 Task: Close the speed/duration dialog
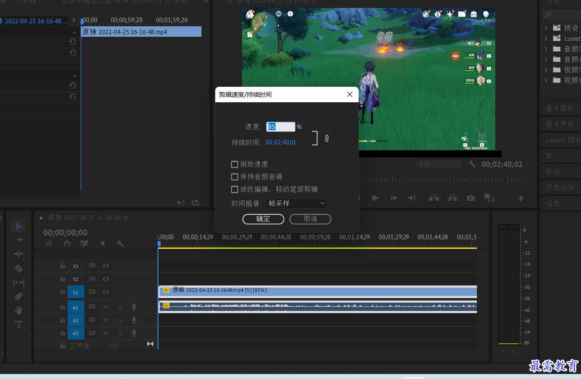[x=350, y=94]
